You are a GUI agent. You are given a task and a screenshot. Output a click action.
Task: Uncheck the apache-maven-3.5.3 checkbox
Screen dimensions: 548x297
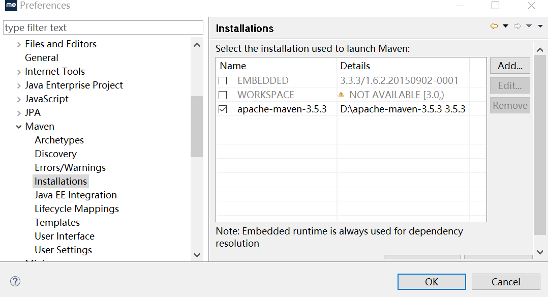click(223, 109)
